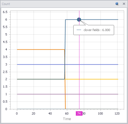128x124 pixels.
Task: Click the Time axis title
Action: tap(67, 119)
